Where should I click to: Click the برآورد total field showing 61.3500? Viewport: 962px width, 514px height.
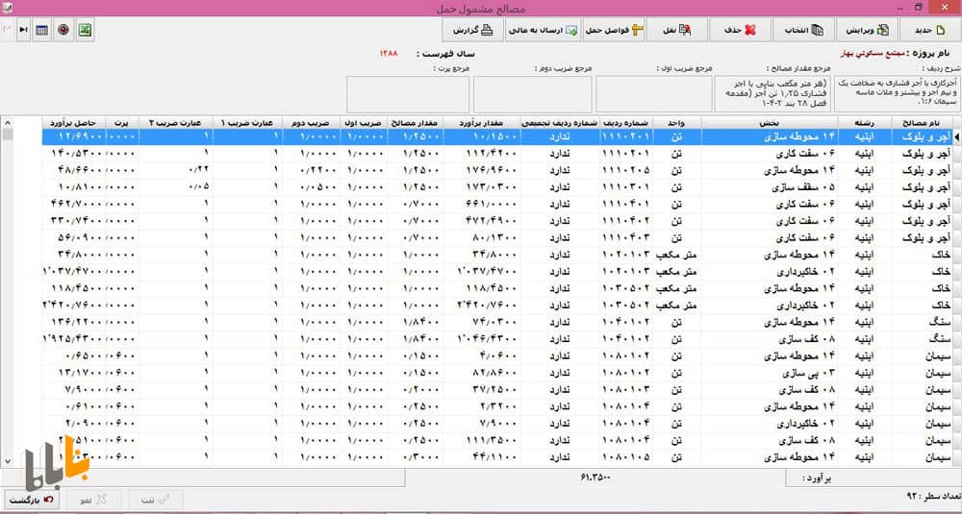pyautogui.click(x=595, y=477)
